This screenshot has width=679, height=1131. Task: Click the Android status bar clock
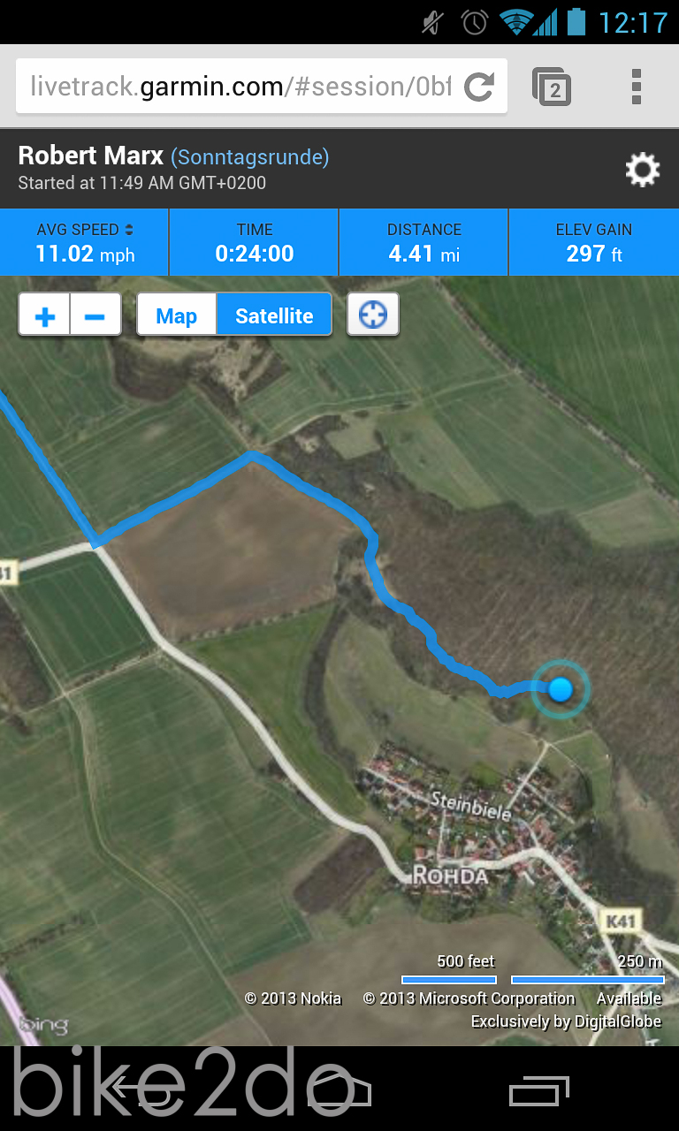[x=633, y=21]
